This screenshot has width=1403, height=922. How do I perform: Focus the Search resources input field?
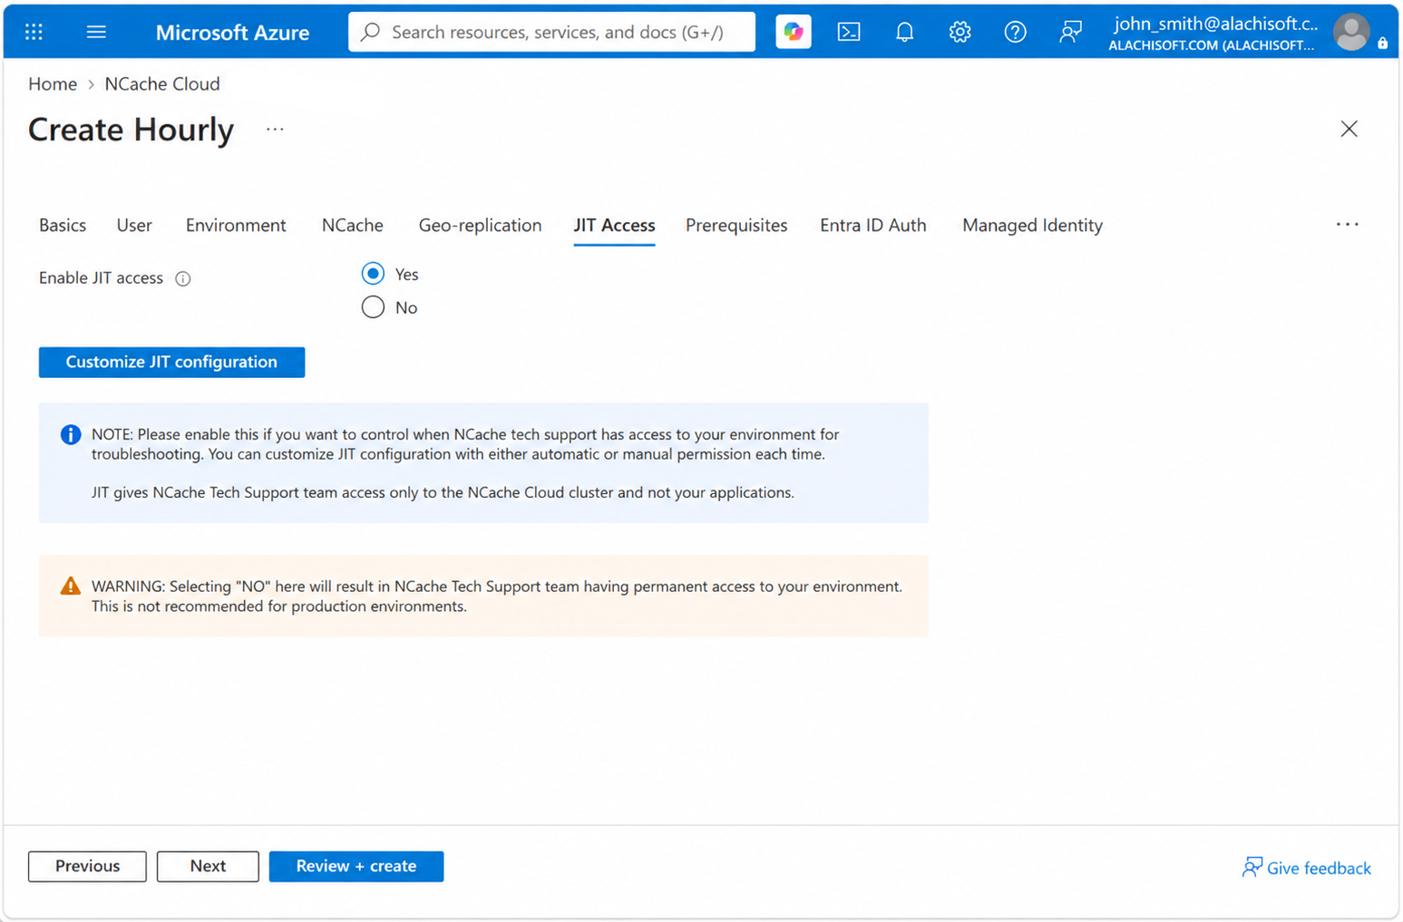(x=551, y=32)
